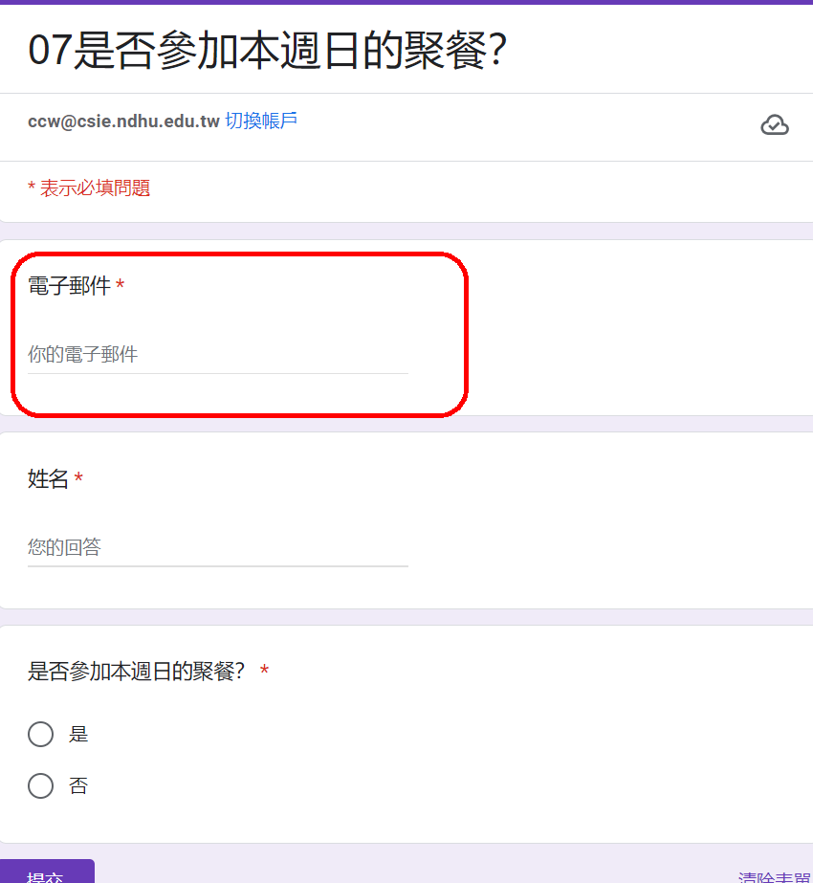
Task: Click the 切換帳戶 switch account link
Action: (x=261, y=121)
